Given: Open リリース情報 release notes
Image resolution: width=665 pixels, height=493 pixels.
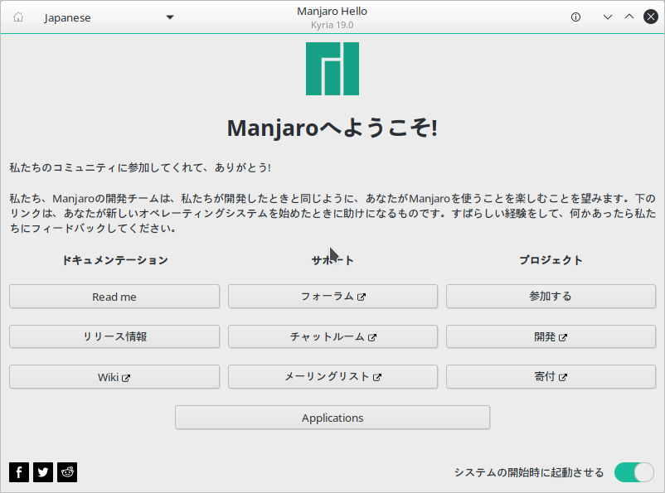Looking at the screenshot, I should [x=114, y=336].
